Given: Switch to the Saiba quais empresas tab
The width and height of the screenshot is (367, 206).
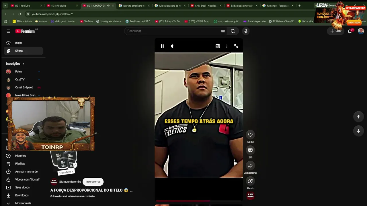Looking at the screenshot, I should click(x=242, y=6).
